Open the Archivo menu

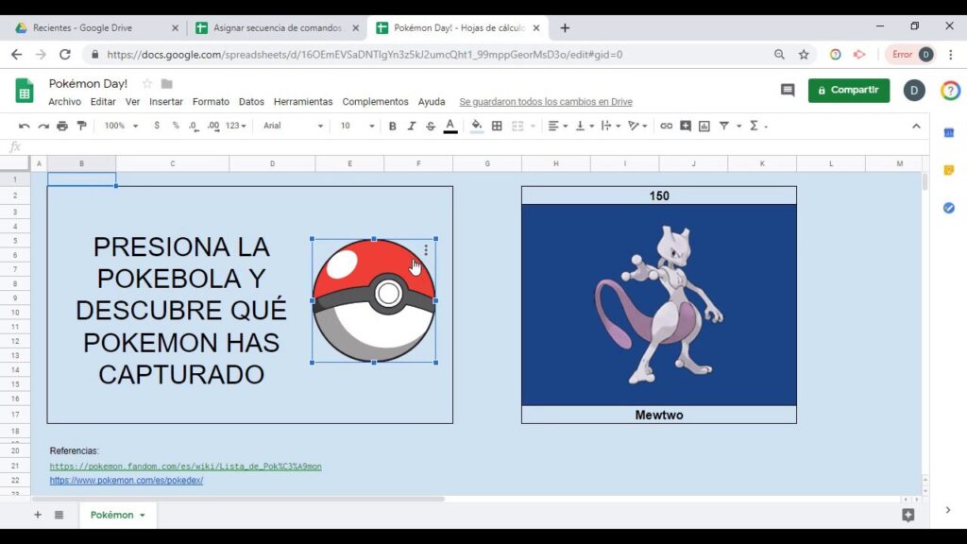[x=65, y=102]
